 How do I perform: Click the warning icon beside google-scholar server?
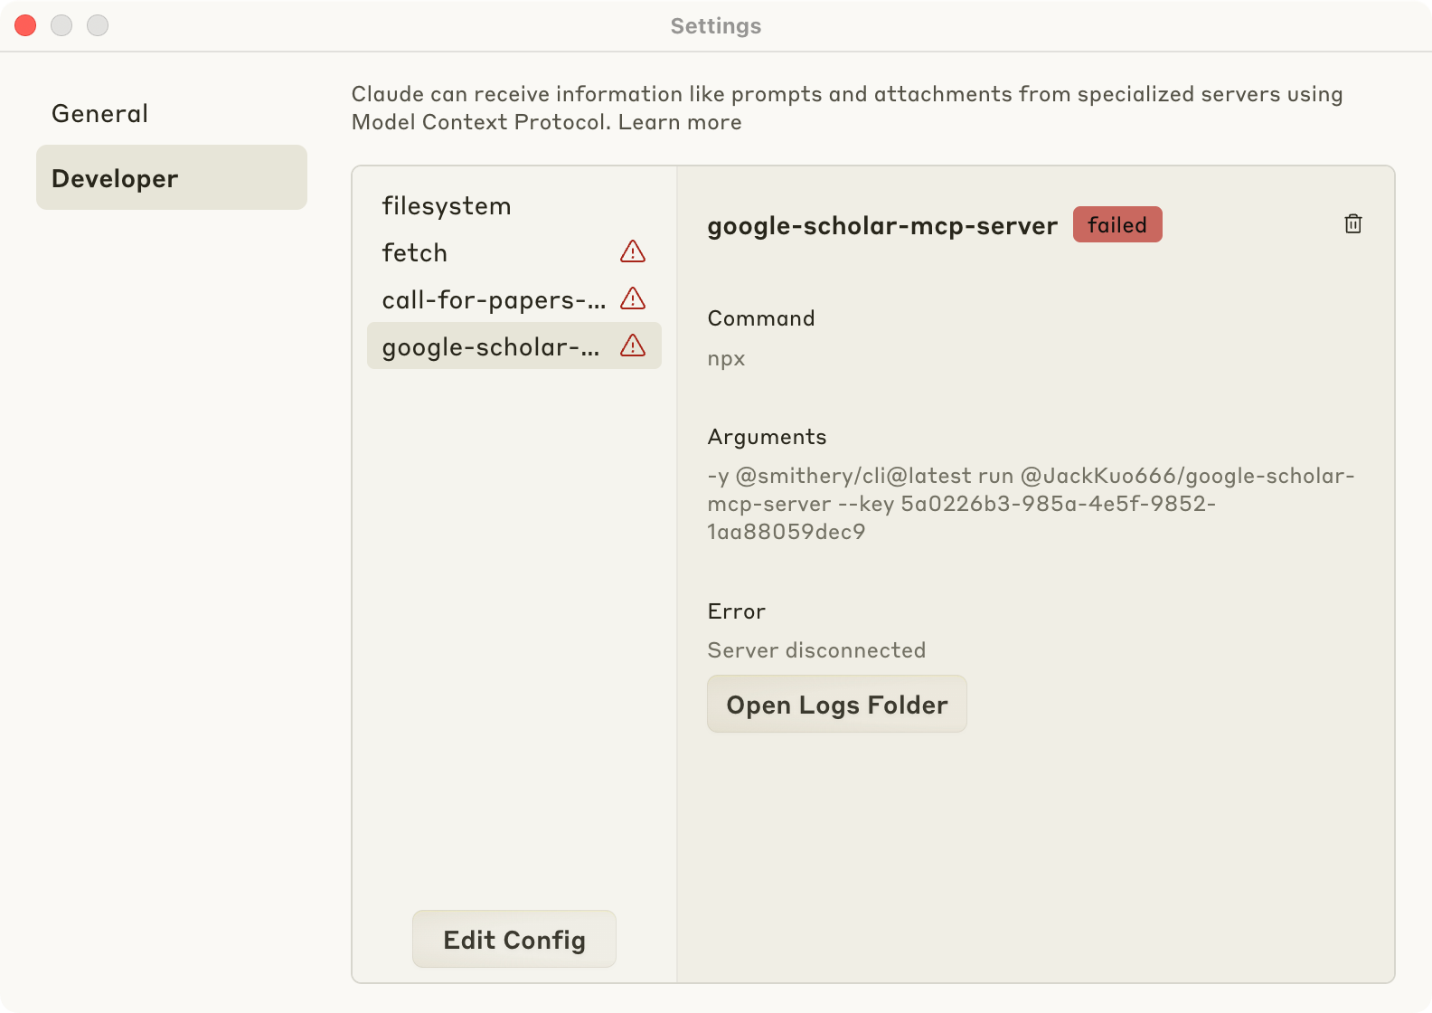tap(633, 346)
